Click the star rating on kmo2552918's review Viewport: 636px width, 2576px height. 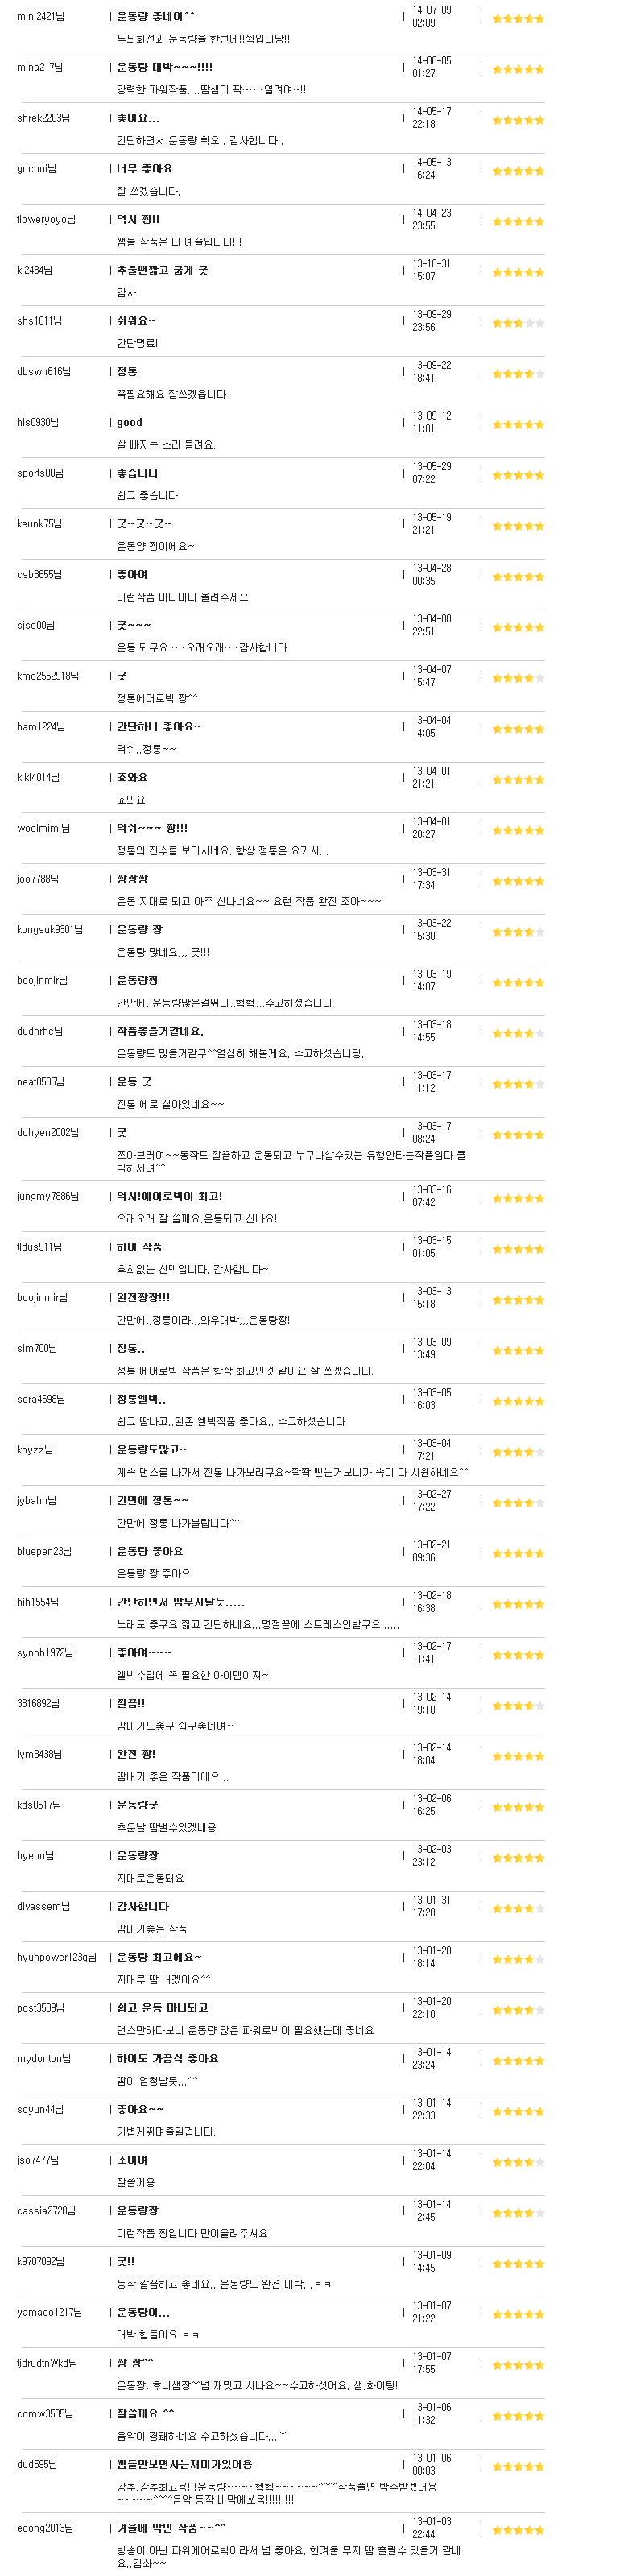[518, 679]
